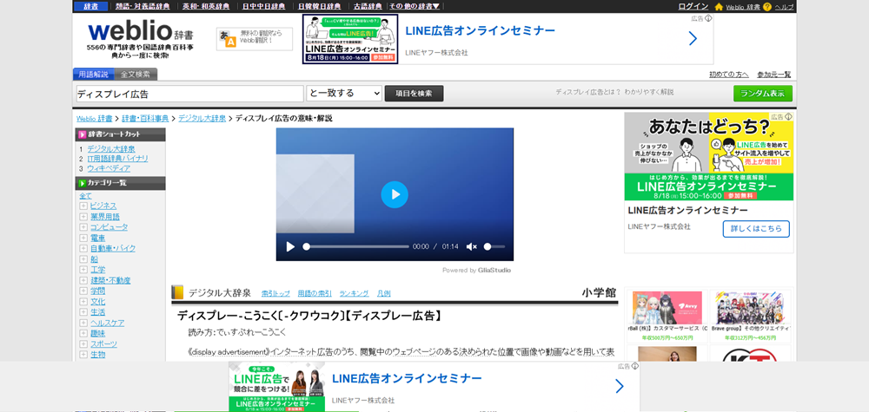Open 英和・和英辞典 from top bar
Viewport: 869px width, 412px height.
tap(204, 7)
